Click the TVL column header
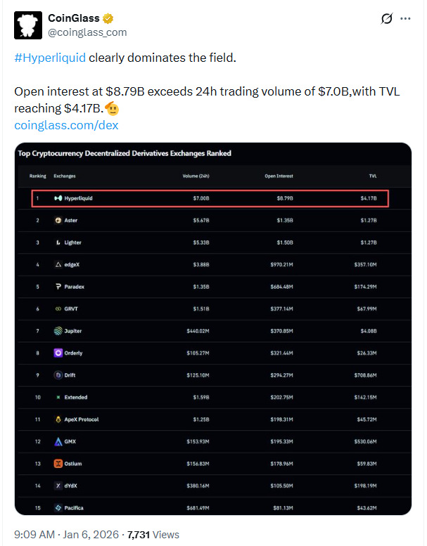Image resolution: width=427 pixels, height=546 pixels. click(373, 176)
